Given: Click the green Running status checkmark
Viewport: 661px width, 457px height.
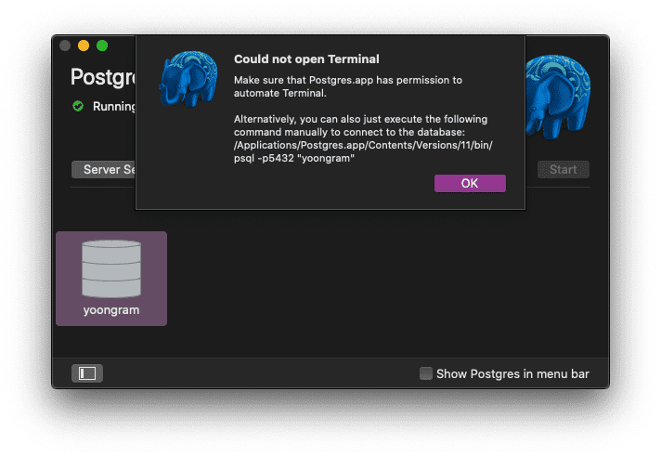Looking at the screenshot, I should (78, 106).
